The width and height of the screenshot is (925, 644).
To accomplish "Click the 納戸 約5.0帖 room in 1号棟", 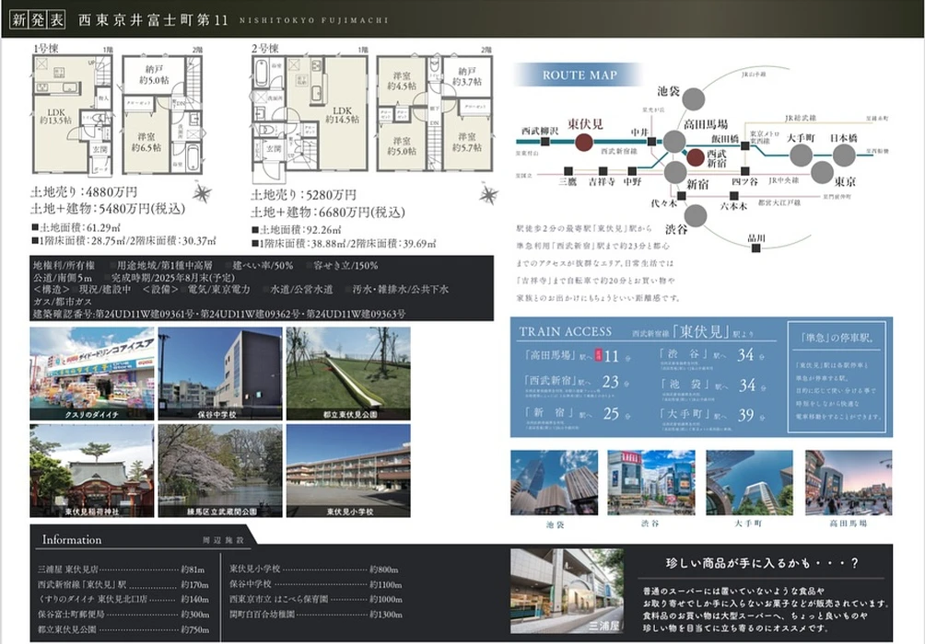I will [154, 75].
